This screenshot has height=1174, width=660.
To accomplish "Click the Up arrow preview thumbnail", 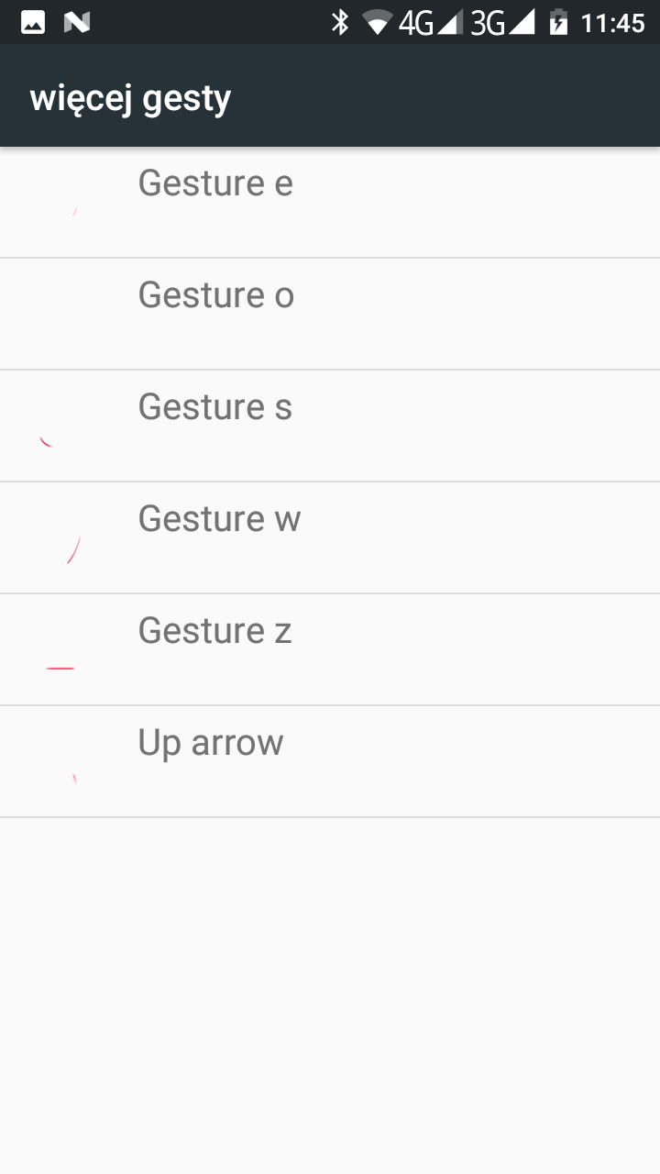I will (x=60, y=762).
